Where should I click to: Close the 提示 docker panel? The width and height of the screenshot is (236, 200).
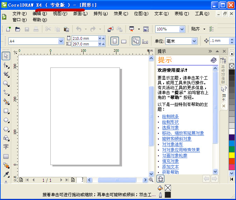click(224, 51)
